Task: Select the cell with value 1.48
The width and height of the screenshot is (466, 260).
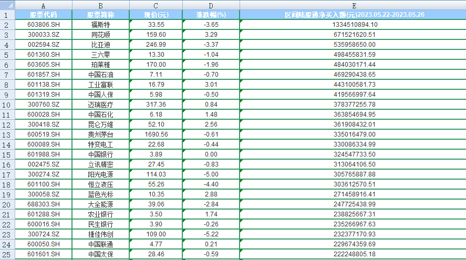Action: (x=211, y=115)
